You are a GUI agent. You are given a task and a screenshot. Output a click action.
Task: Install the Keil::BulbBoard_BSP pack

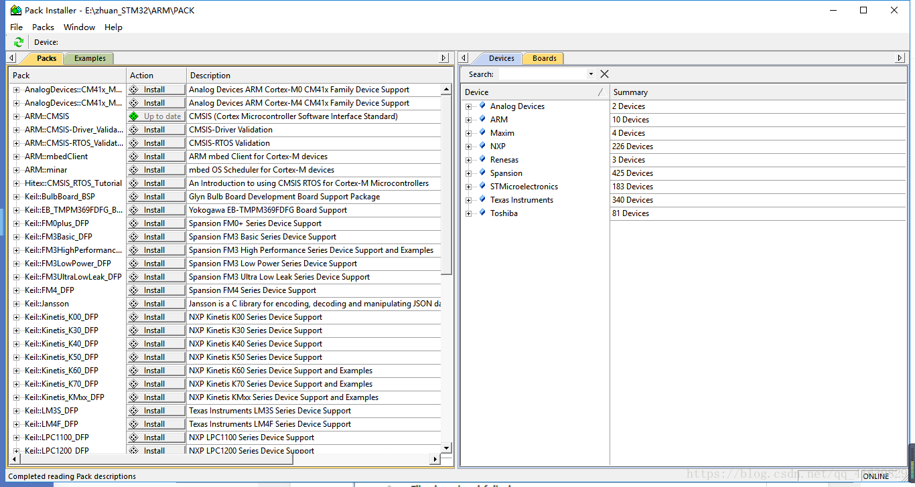click(156, 197)
